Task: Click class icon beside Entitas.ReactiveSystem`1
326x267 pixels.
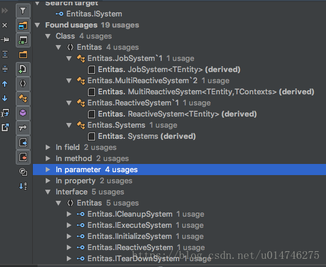Action: tap(81, 103)
